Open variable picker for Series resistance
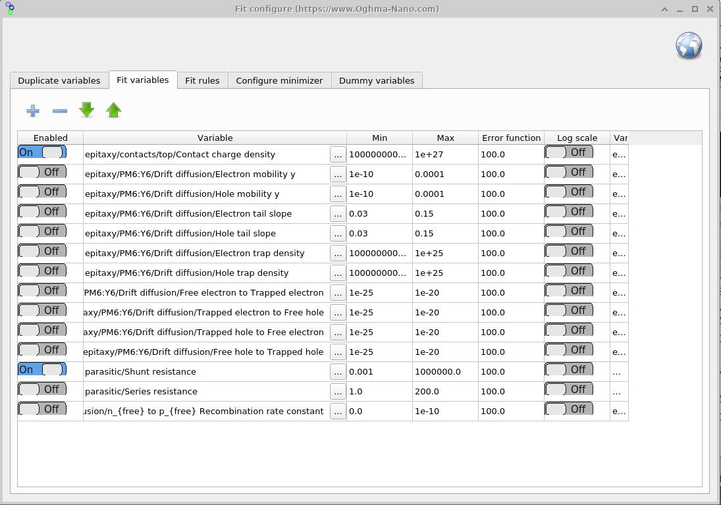Image resolution: width=721 pixels, height=505 pixels. pyautogui.click(x=337, y=390)
